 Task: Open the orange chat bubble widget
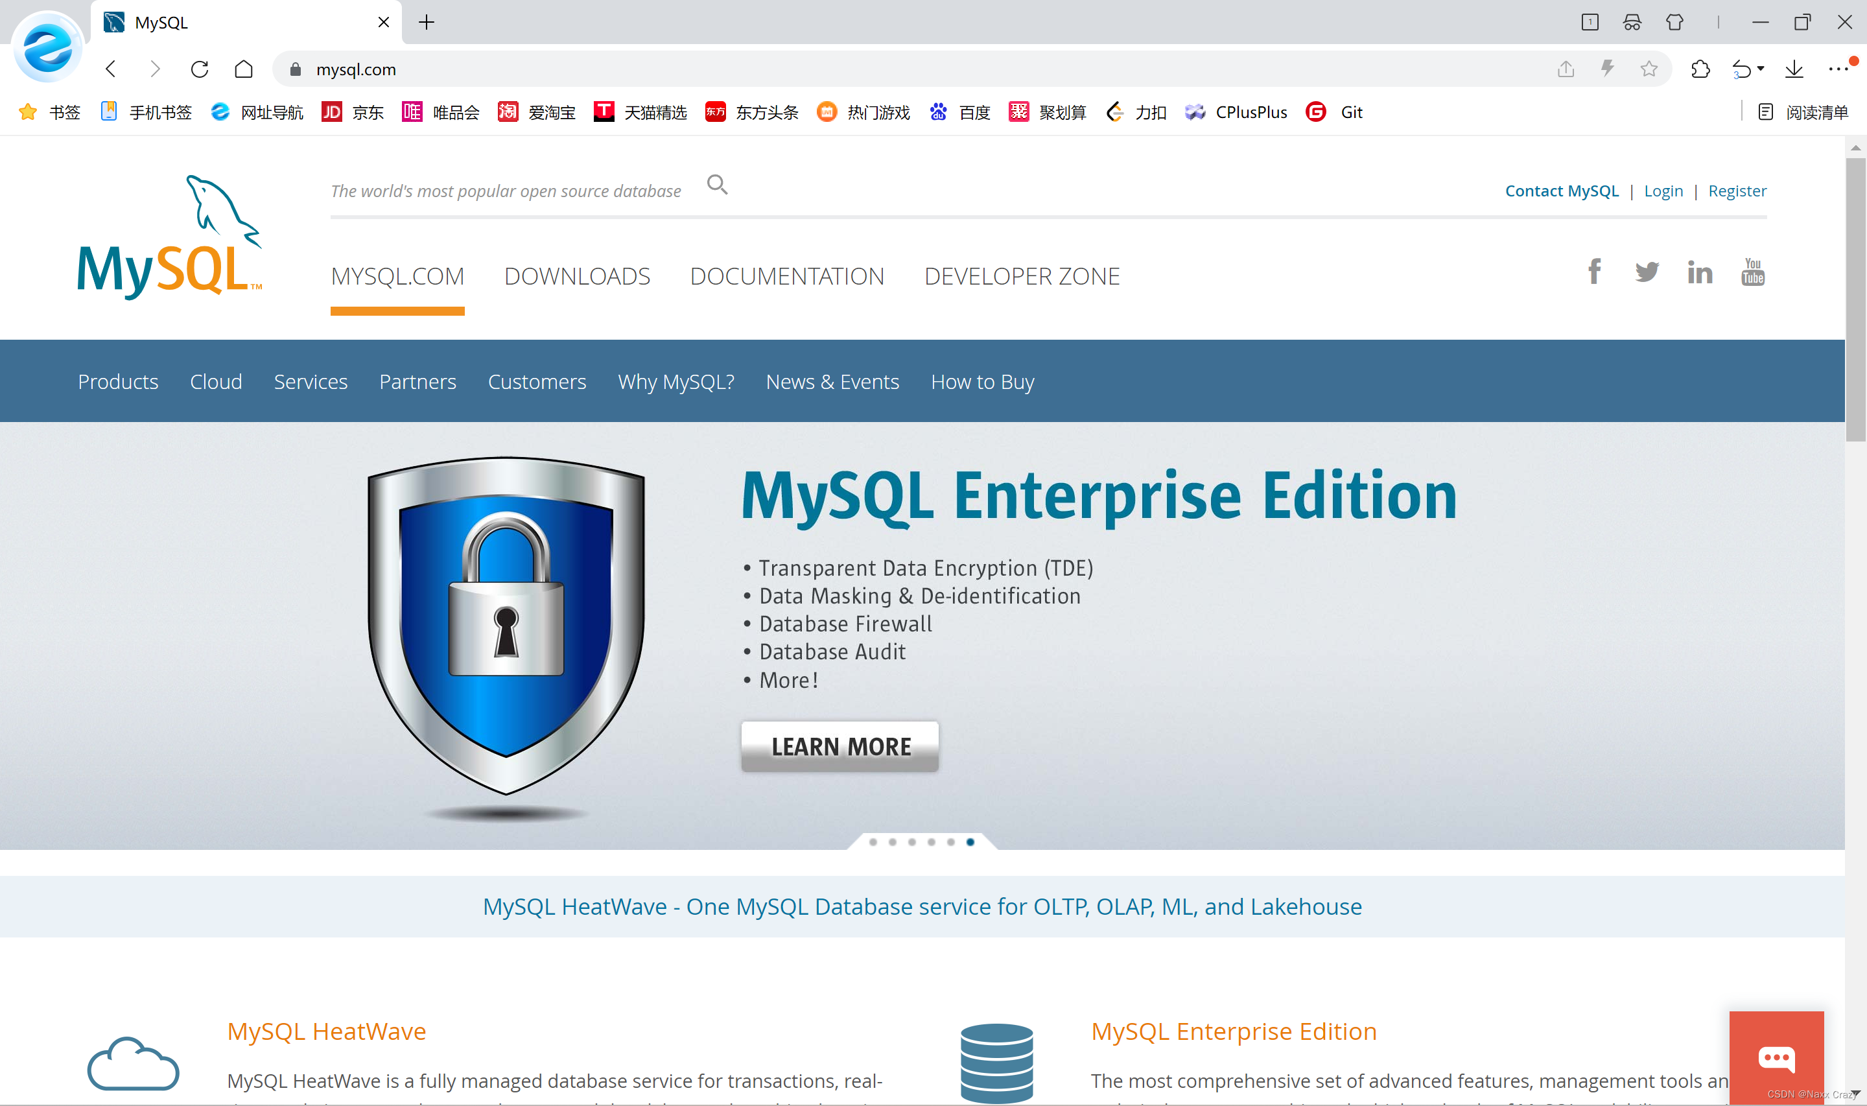(x=1776, y=1057)
